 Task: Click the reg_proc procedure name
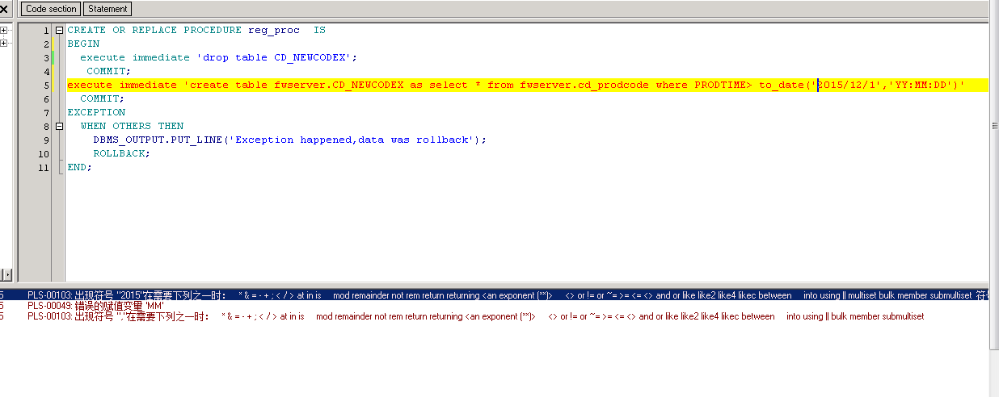tap(274, 31)
